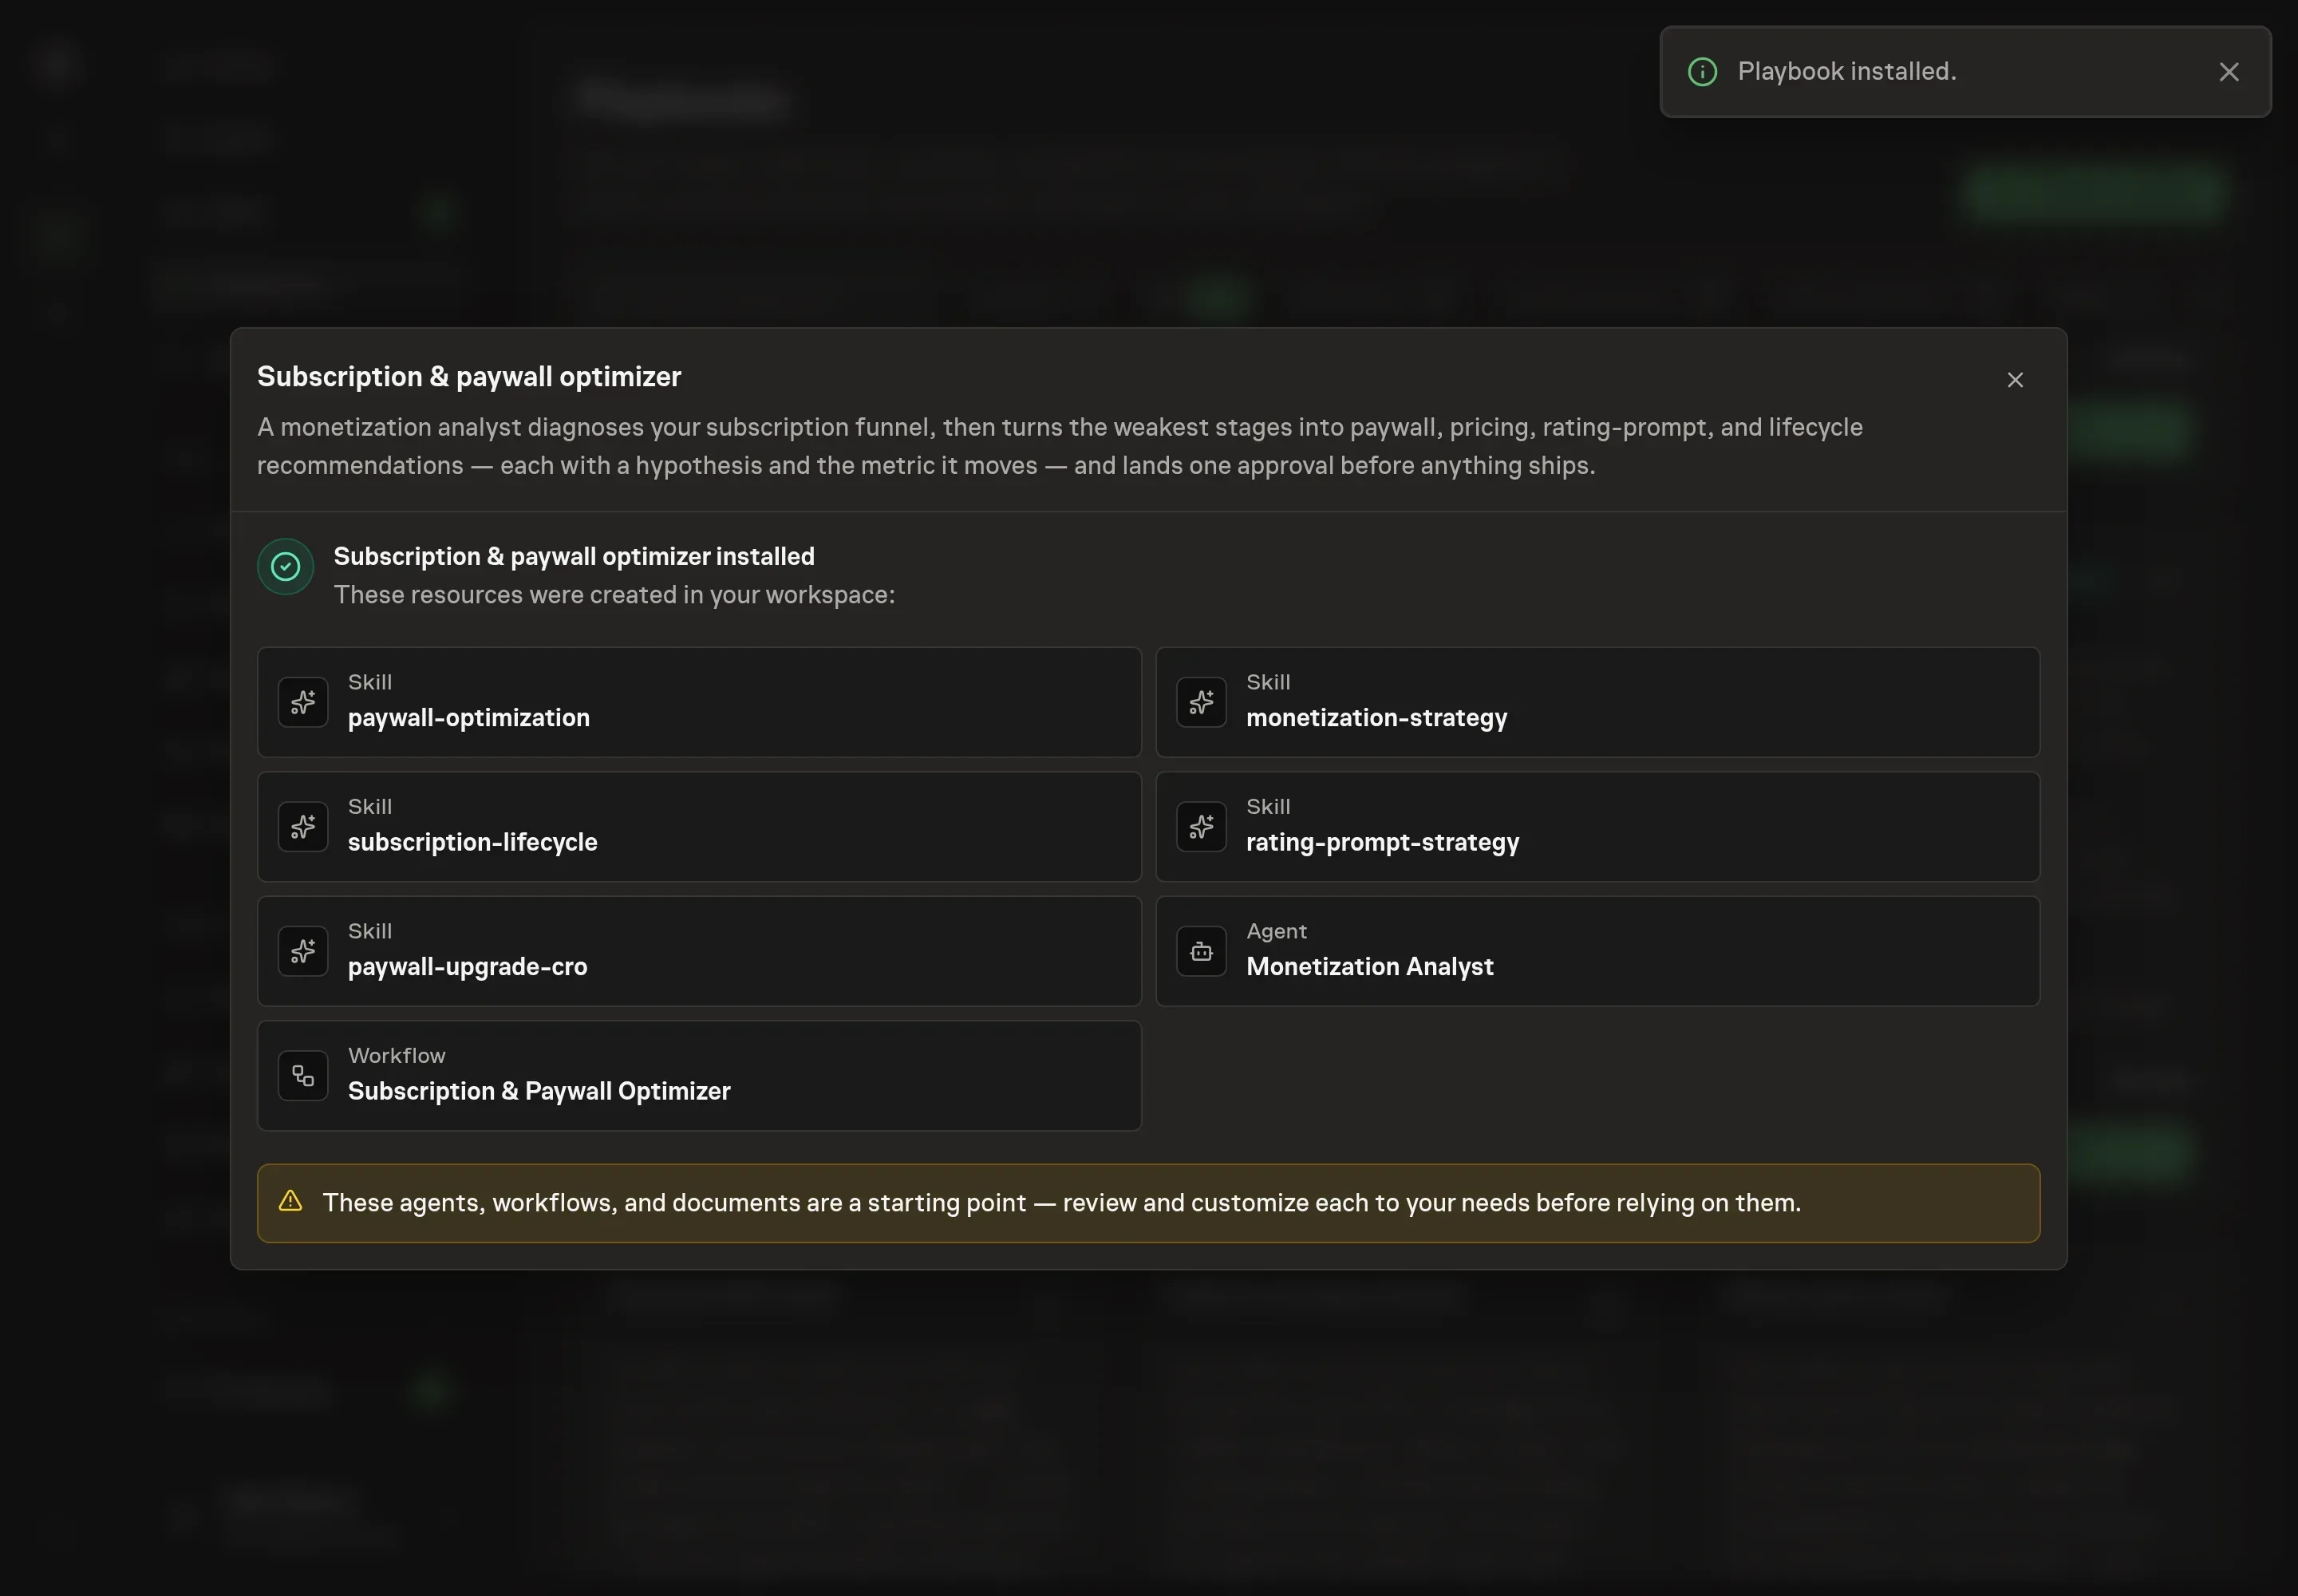Click the paywall-optimization skill sparkle icon
Screen dimensions: 2298x1596
[303, 702]
